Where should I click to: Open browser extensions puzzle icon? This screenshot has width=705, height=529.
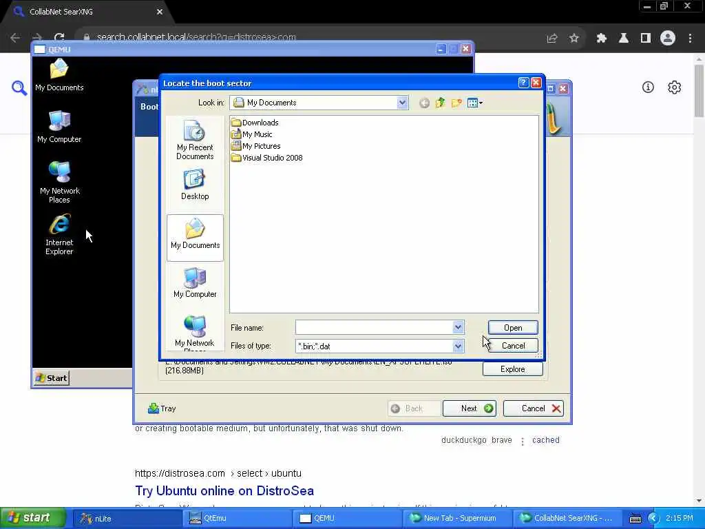click(x=602, y=39)
